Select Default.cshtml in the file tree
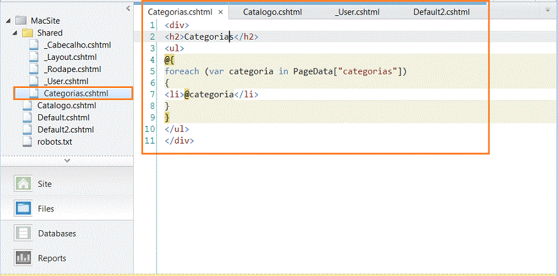The width and height of the screenshot is (558, 276). pos(64,117)
